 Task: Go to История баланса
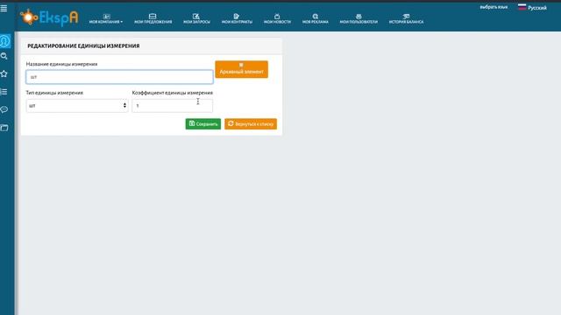pos(406,19)
